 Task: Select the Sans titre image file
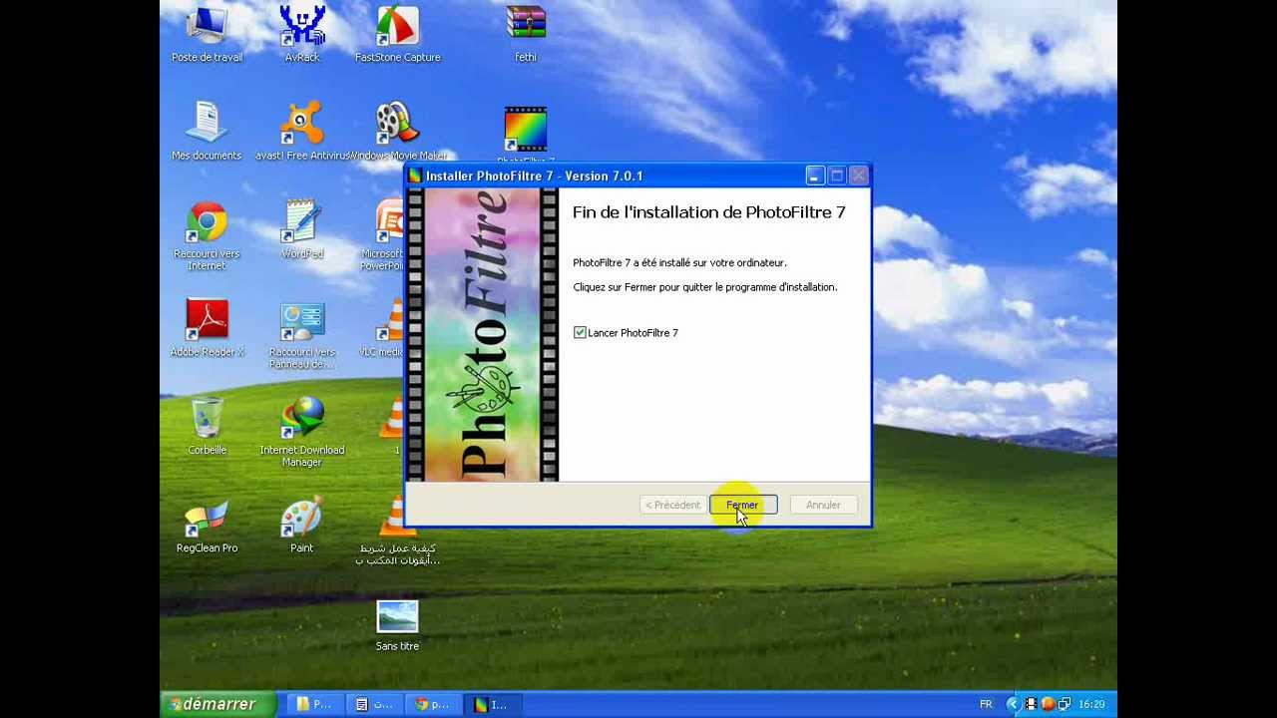pyautogui.click(x=397, y=625)
